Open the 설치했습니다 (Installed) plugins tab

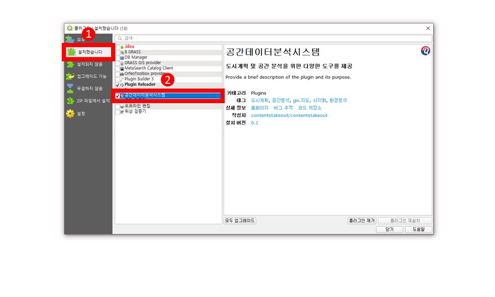click(87, 52)
